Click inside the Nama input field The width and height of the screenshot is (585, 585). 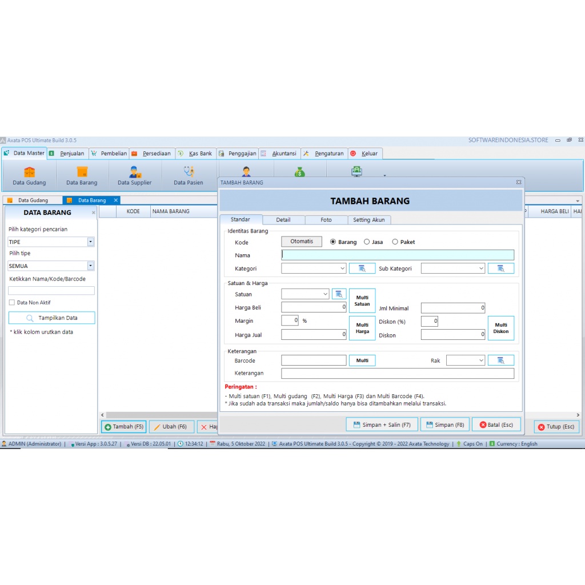click(400, 255)
